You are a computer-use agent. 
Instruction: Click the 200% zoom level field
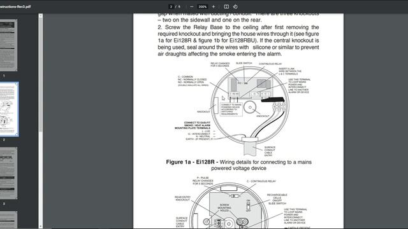tap(203, 7)
